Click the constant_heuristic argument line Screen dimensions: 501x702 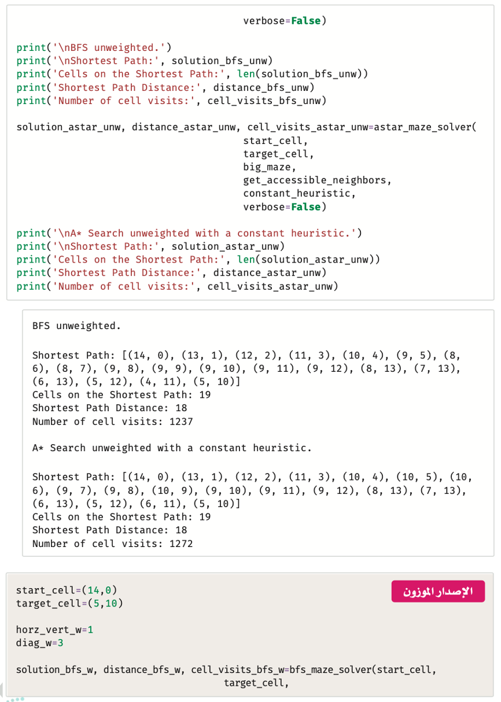[x=300, y=193]
